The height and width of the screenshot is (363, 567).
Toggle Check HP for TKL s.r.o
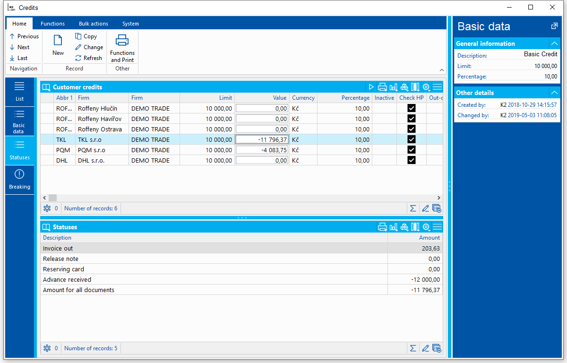412,139
